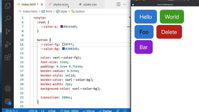Click the purple Bar button
The width and height of the screenshot is (199, 112).
point(144,47)
